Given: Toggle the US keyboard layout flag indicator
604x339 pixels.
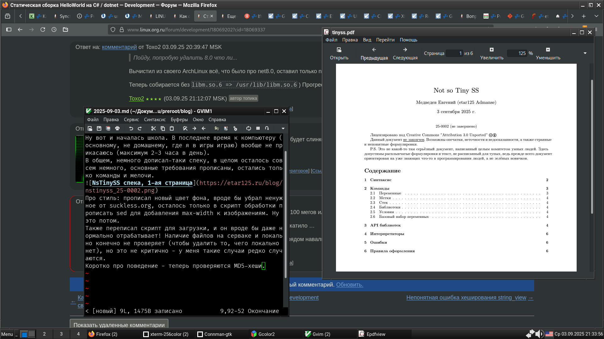Looking at the screenshot, I should point(549,334).
